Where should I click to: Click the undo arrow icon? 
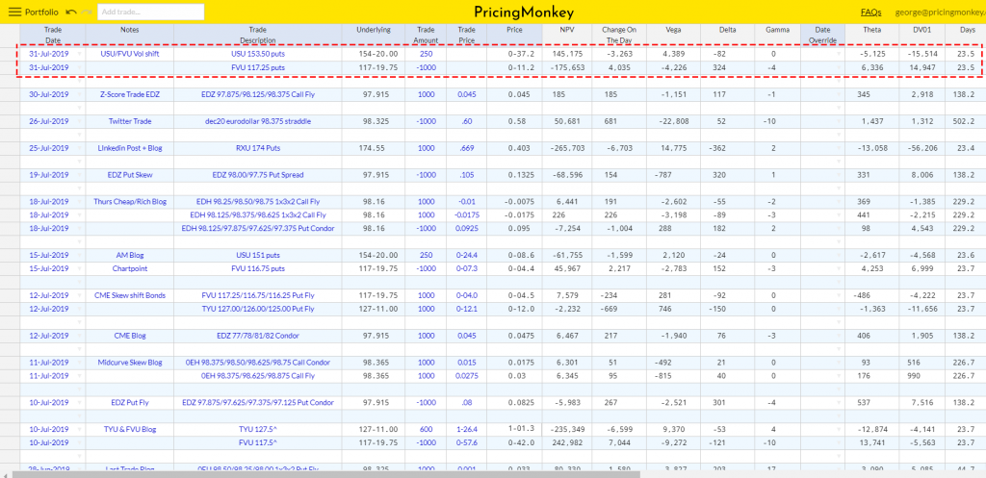pyautogui.click(x=71, y=12)
